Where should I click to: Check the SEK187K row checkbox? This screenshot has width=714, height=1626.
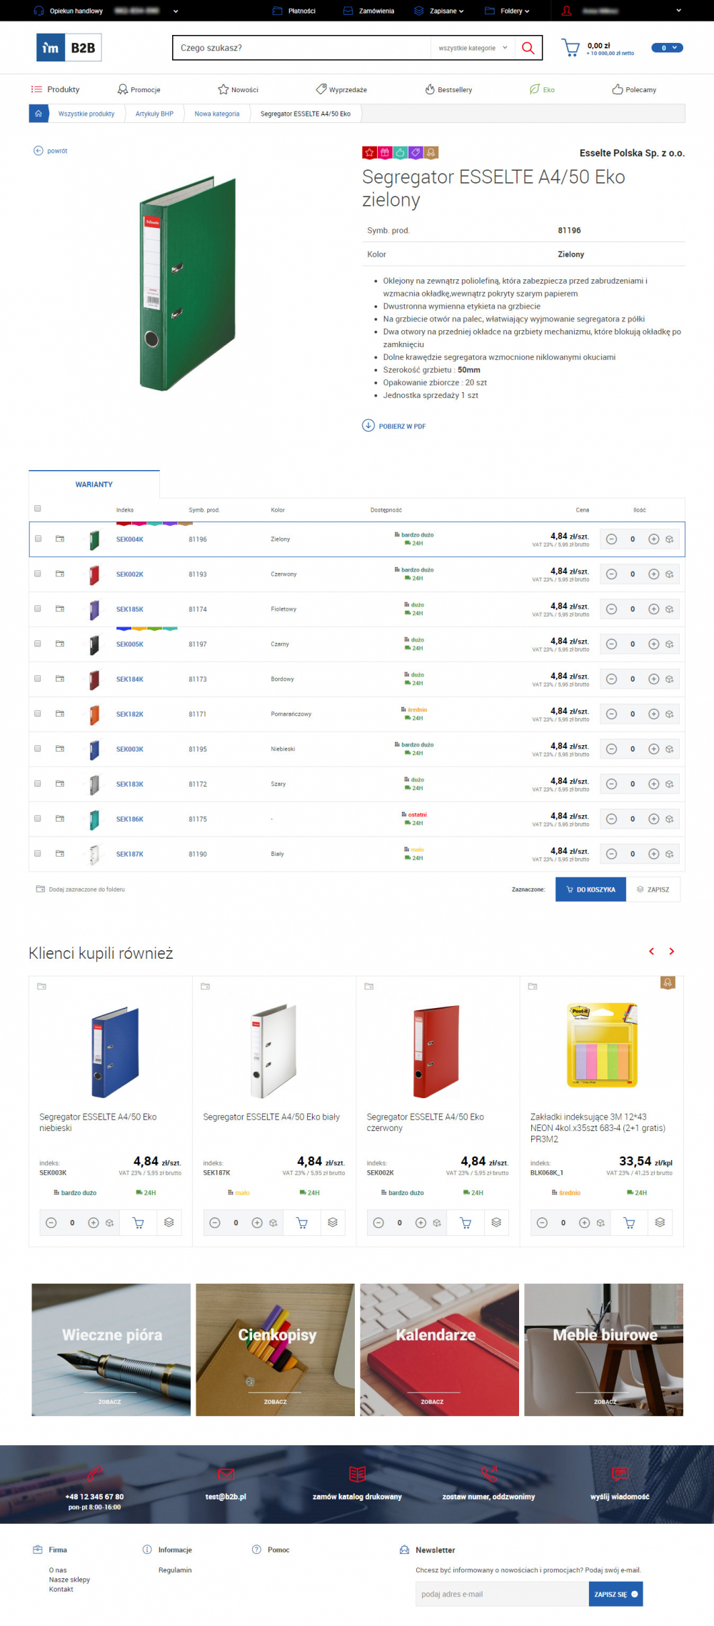pyautogui.click(x=38, y=854)
